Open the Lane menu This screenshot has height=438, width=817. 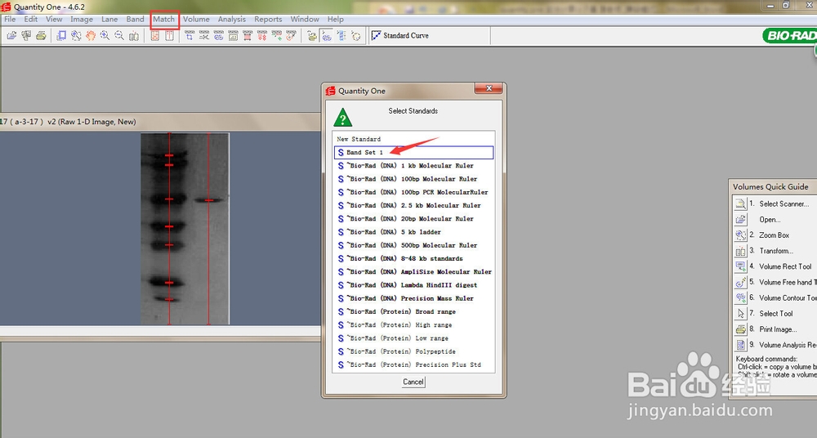[109, 20]
